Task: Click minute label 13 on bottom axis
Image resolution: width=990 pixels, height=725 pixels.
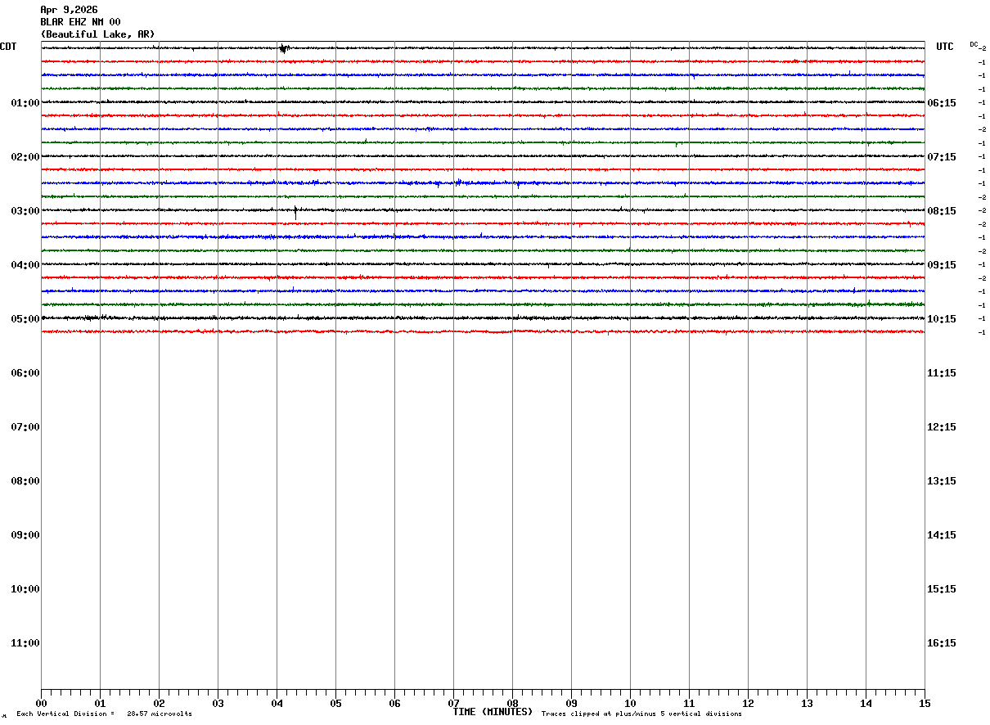Action: [807, 703]
